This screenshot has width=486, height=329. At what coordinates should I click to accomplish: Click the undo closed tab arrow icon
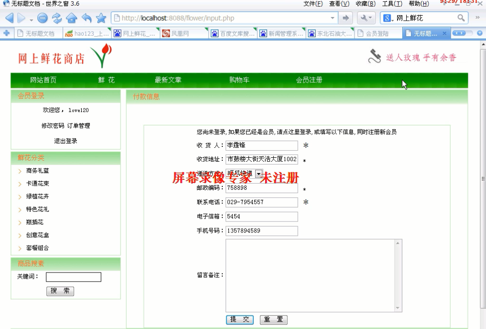(x=86, y=19)
